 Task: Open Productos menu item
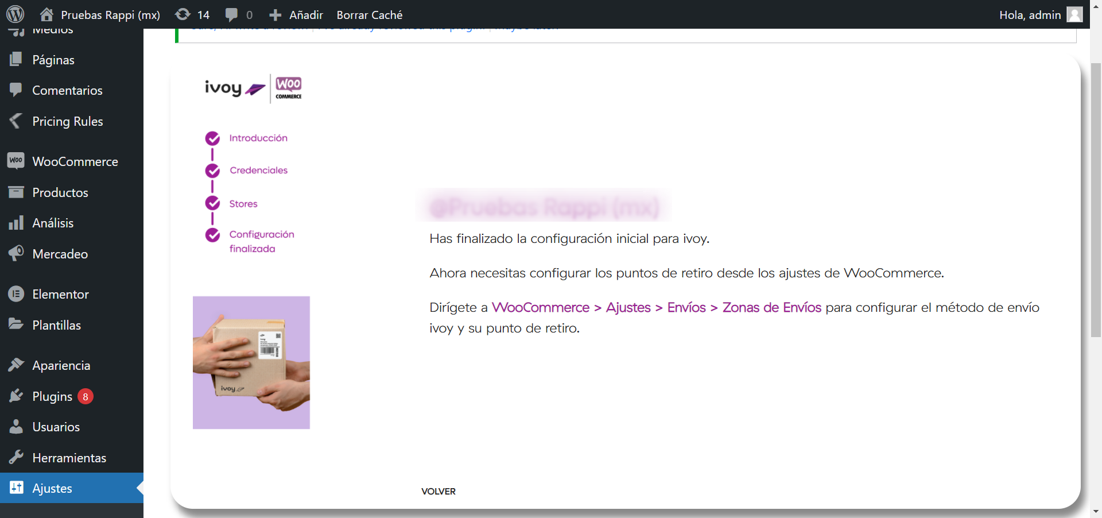60,192
